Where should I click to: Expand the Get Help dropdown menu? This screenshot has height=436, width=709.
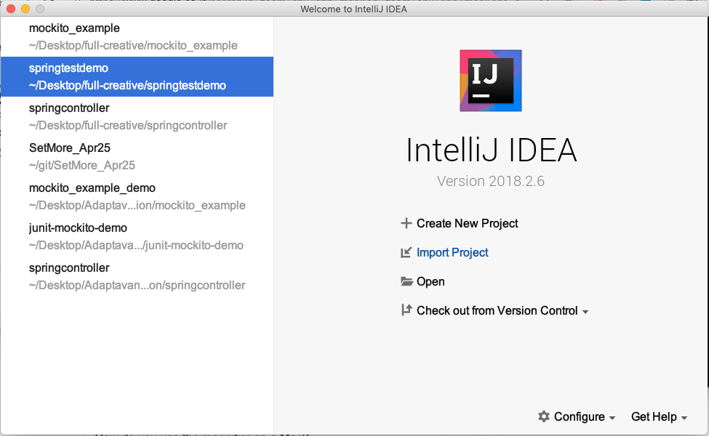pos(658,416)
